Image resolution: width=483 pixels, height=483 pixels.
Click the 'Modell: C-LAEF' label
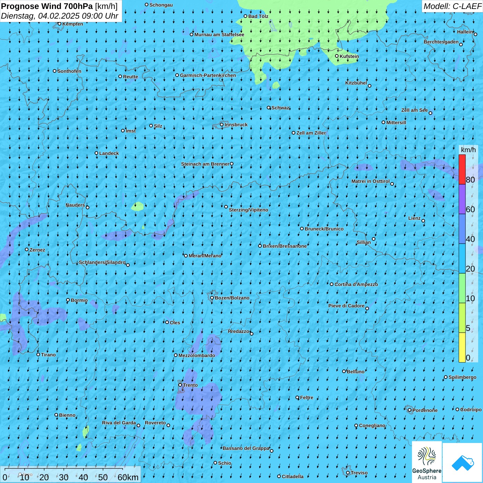pyautogui.click(x=452, y=6)
